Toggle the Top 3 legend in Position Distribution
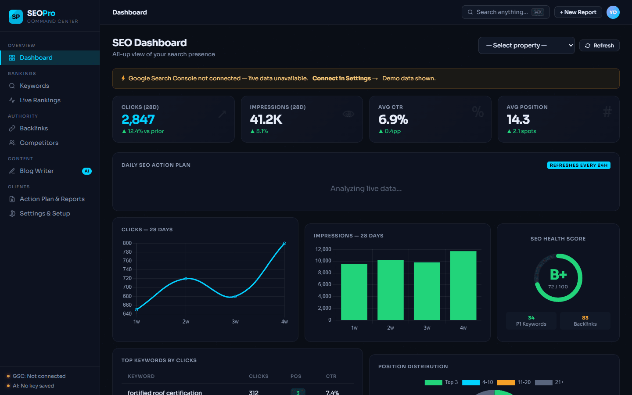Screen dimensions: 632x395 [x=441, y=382]
